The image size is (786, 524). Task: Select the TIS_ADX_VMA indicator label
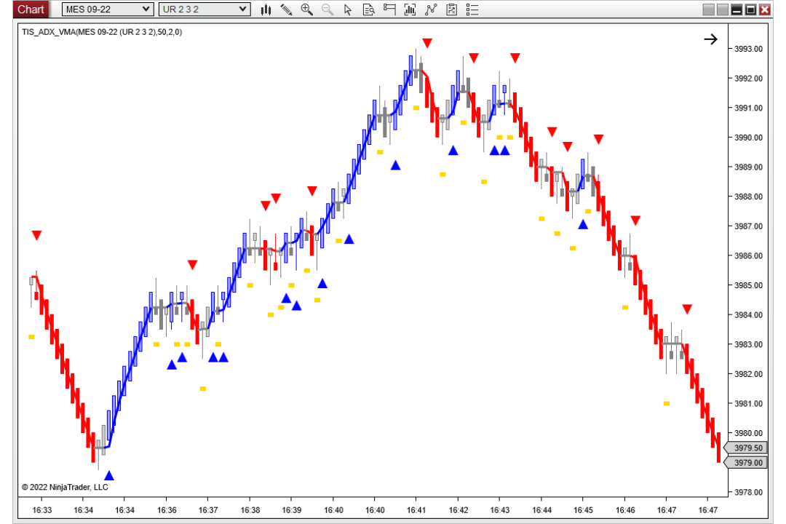point(102,32)
